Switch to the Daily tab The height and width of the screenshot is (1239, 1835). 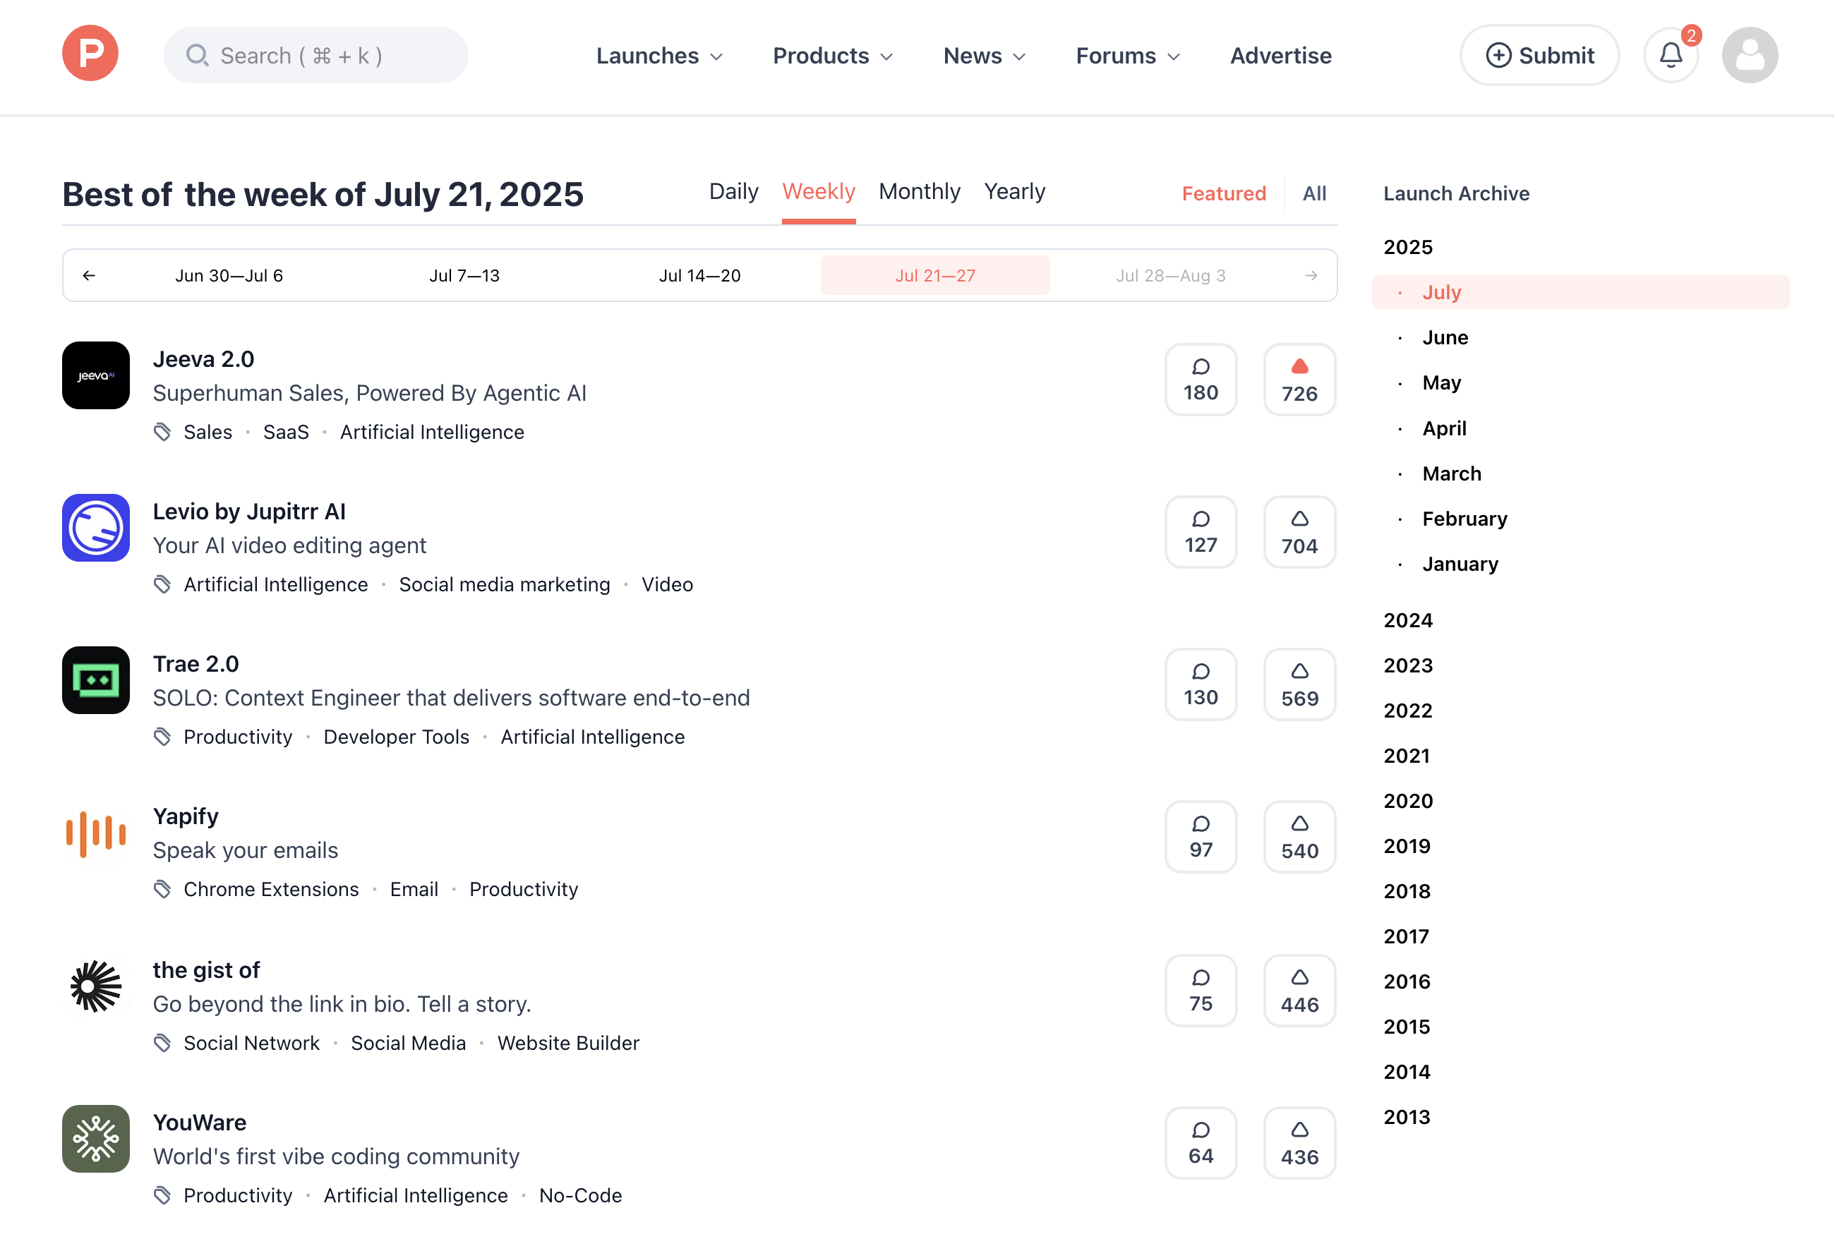point(733,192)
